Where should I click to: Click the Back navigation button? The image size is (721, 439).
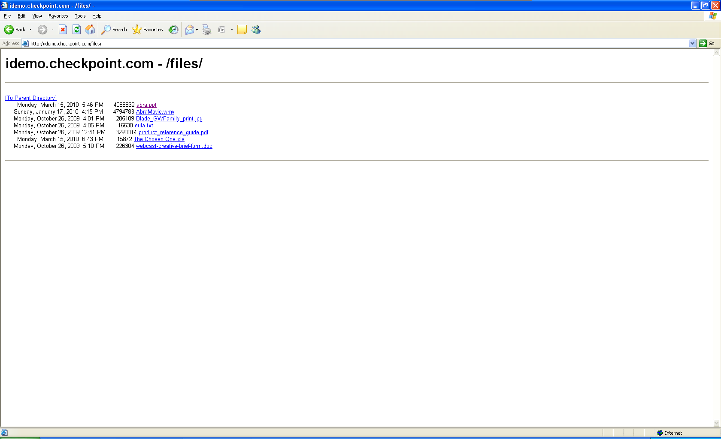pyautogui.click(x=15, y=30)
